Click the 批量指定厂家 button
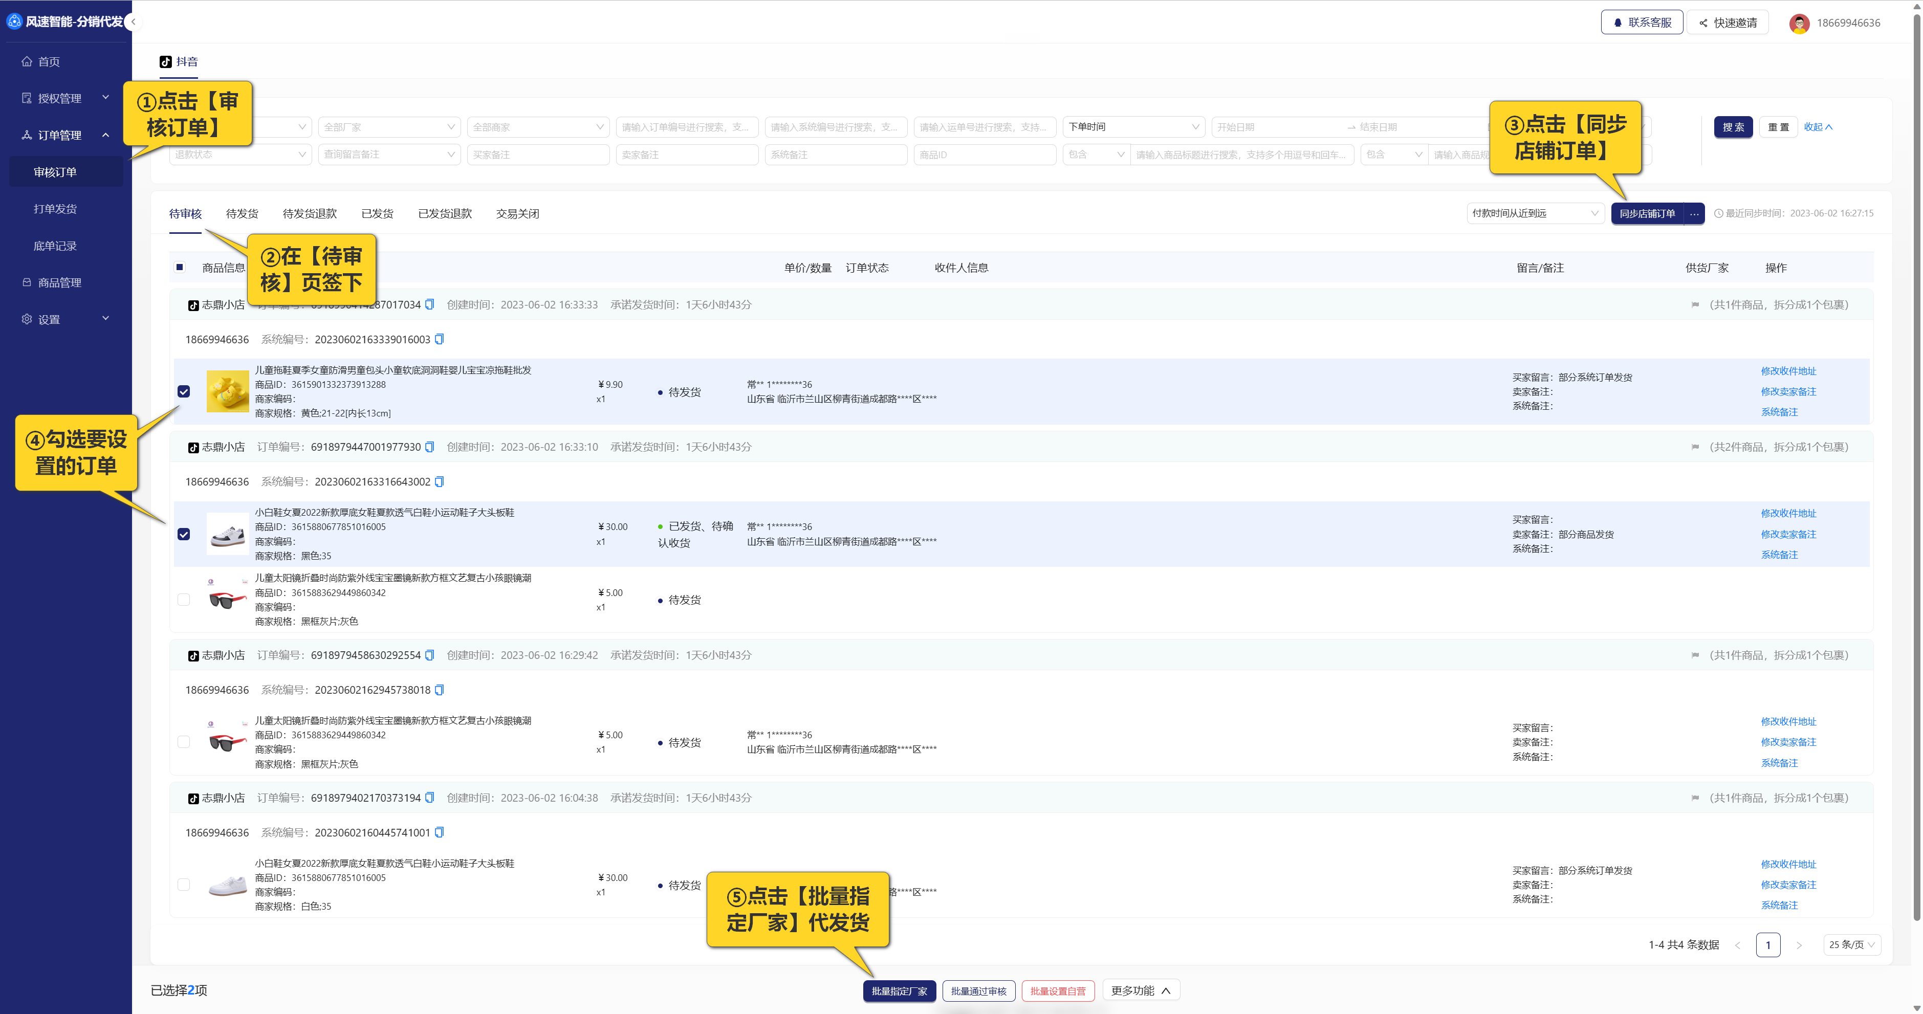This screenshot has width=1923, height=1014. [x=899, y=991]
